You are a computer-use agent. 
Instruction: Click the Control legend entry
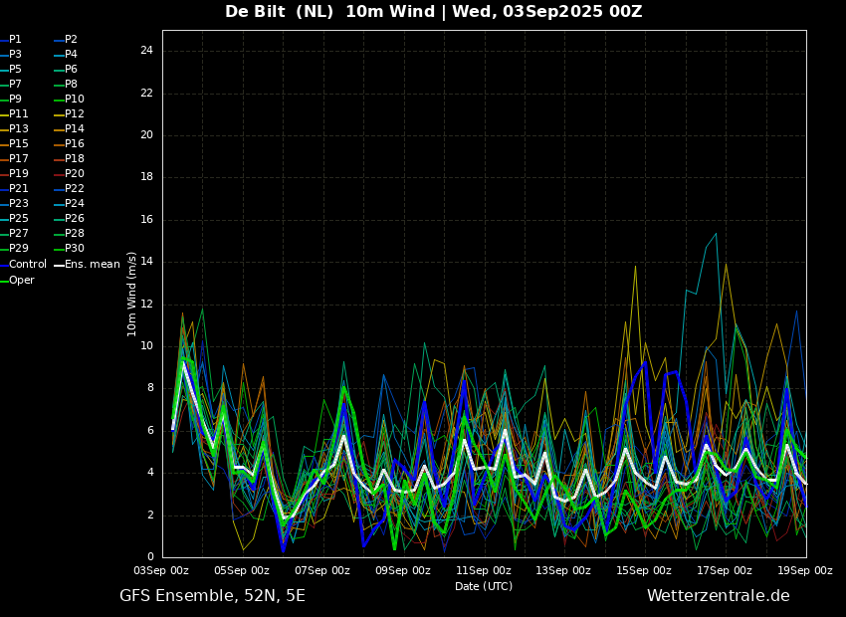(x=28, y=265)
